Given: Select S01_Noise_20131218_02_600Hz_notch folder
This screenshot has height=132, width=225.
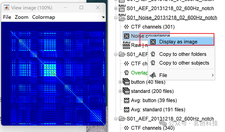Looking at the screenshot, I should (x=172, y=18).
